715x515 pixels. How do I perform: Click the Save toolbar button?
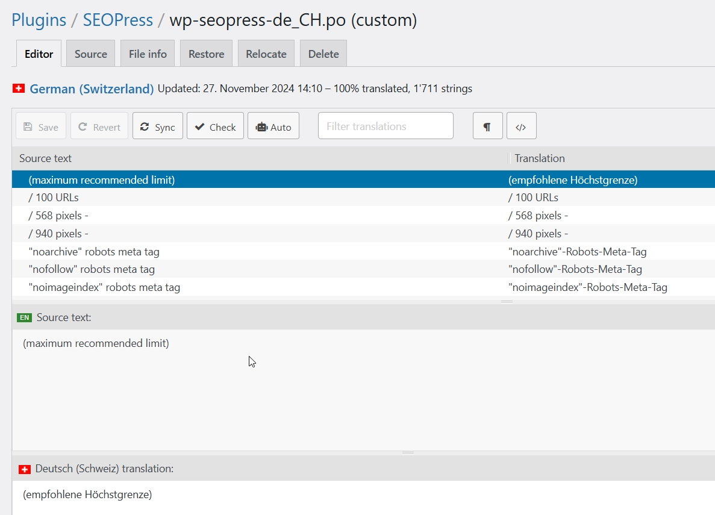click(41, 126)
